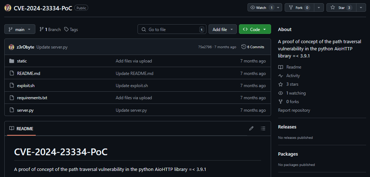View the 1 Branch link
The height and width of the screenshot is (177, 370).
(x=50, y=30)
